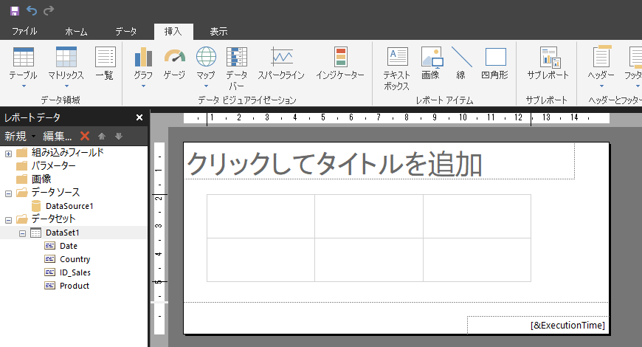
Task: Click the red delete X icon
Action: pyautogui.click(x=85, y=136)
